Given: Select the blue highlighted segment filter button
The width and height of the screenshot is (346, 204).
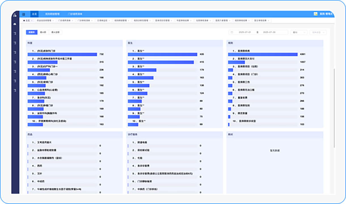Looking at the screenshot, I should tap(32, 32).
